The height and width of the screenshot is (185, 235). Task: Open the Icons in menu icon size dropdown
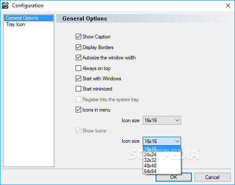pyautogui.click(x=162, y=120)
